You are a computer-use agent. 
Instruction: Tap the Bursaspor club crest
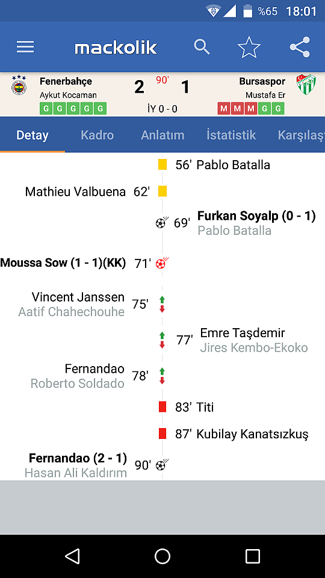(306, 85)
